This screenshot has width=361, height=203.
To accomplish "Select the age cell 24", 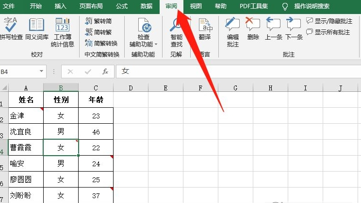I will point(96,163).
